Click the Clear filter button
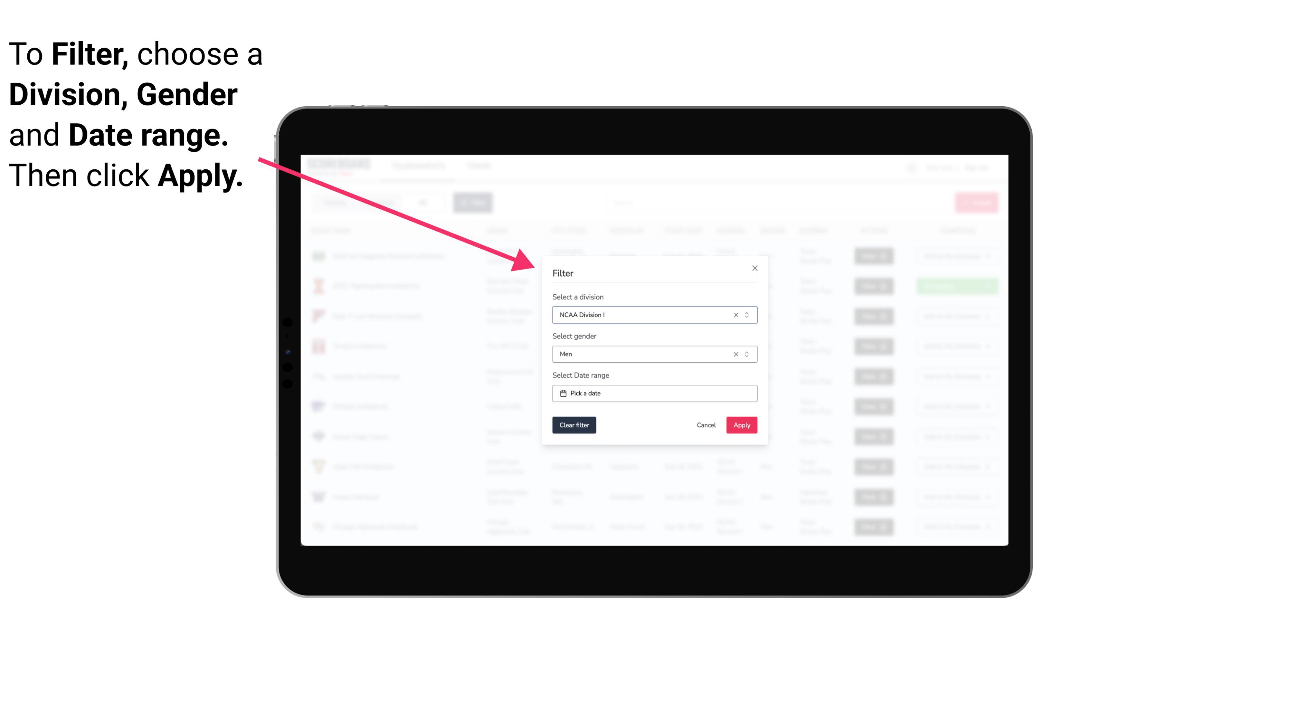The width and height of the screenshot is (1307, 703). click(573, 425)
